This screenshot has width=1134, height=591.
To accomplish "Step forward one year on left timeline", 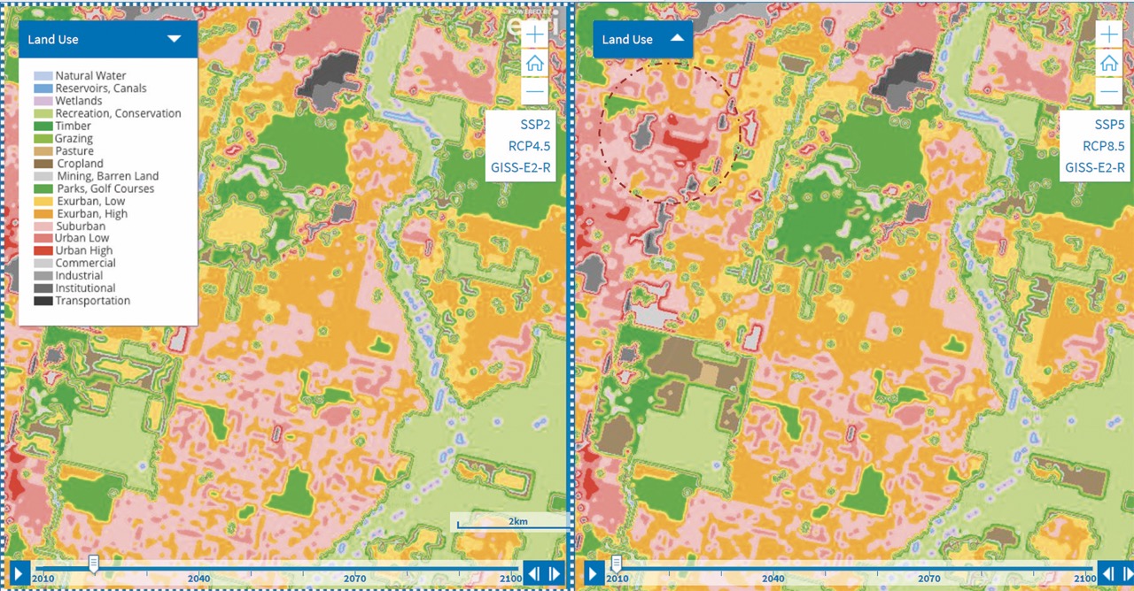I will [x=555, y=573].
